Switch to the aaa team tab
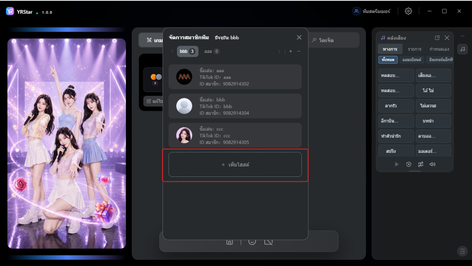 pyautogui.click(x=211, y=51)
